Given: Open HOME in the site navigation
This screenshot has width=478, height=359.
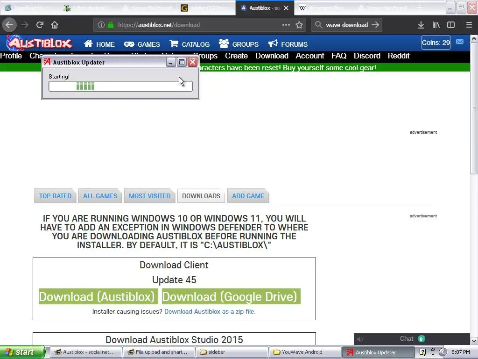Looking at the screenshot, I should [x=99, y=44].
